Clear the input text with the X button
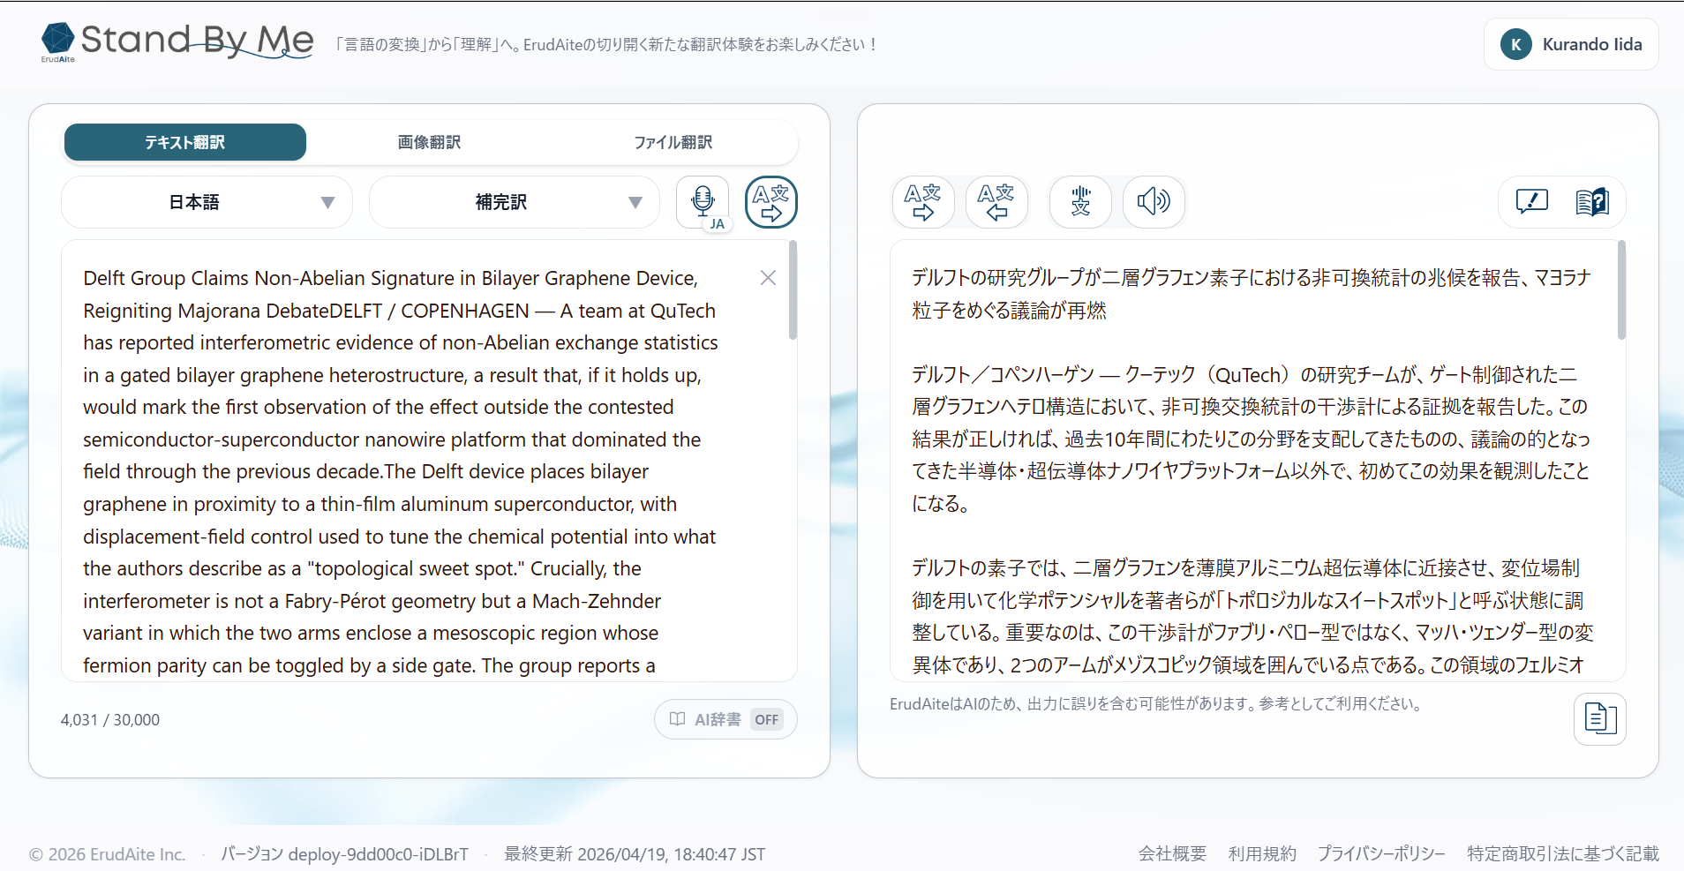 pos(766,277)
